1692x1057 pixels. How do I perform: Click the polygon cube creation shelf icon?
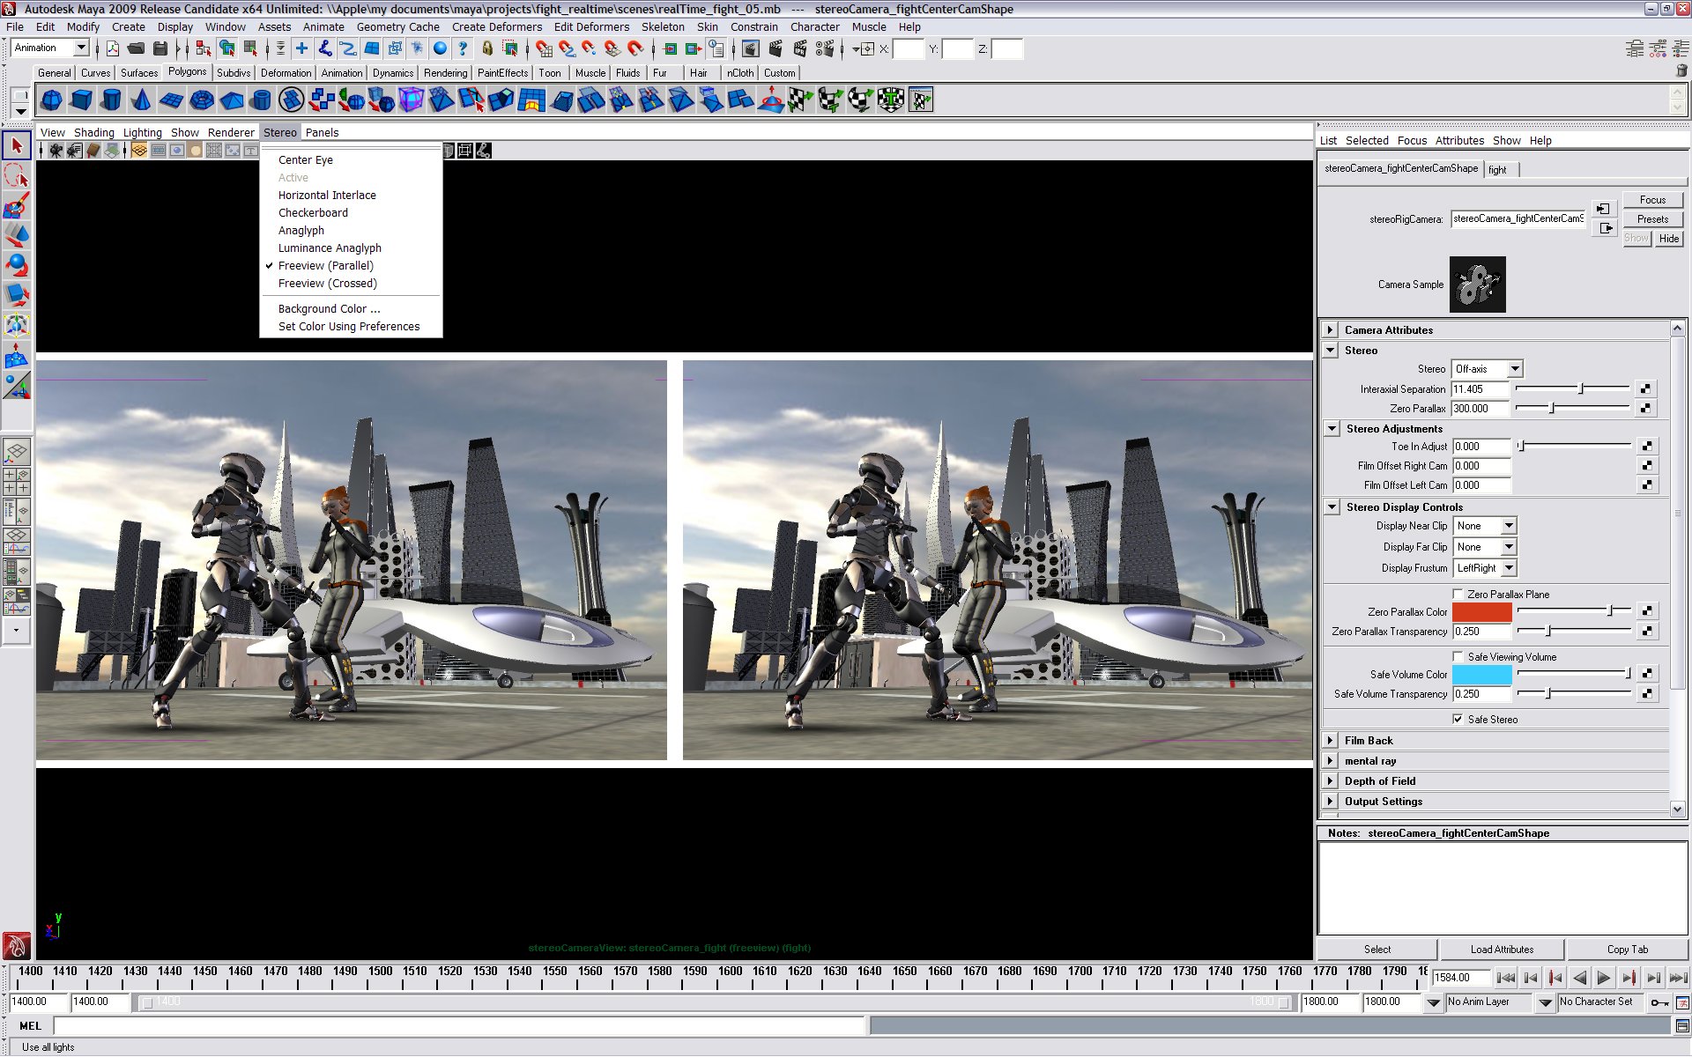click(x=81, y=100)
